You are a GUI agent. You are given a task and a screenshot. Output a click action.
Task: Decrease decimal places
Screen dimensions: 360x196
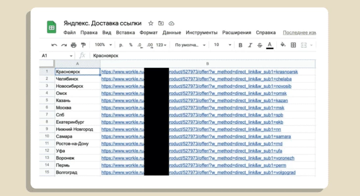140,45
